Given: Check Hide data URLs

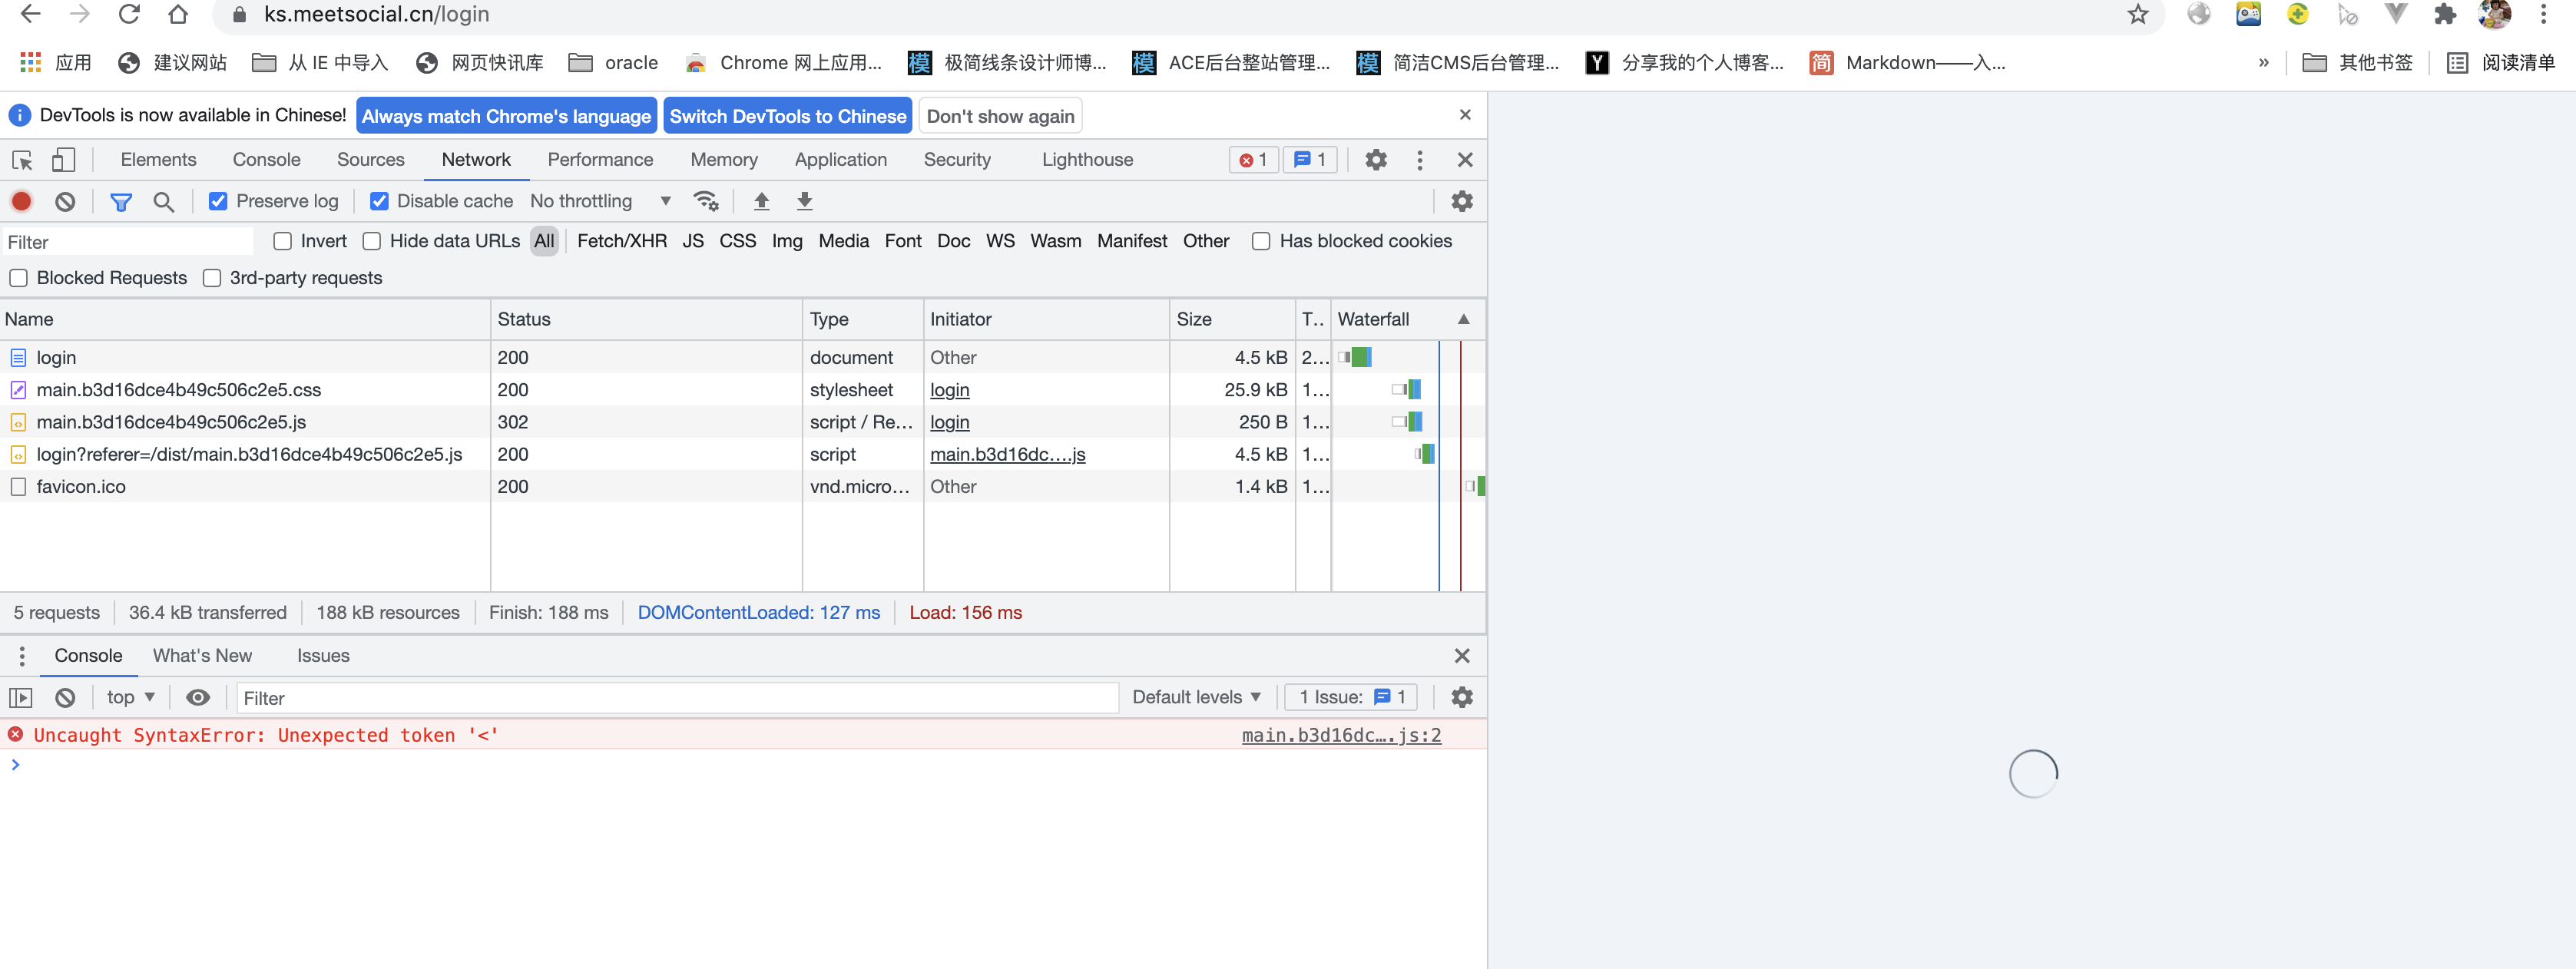Looking at the screenshot, I should click(x=372, y=241).
